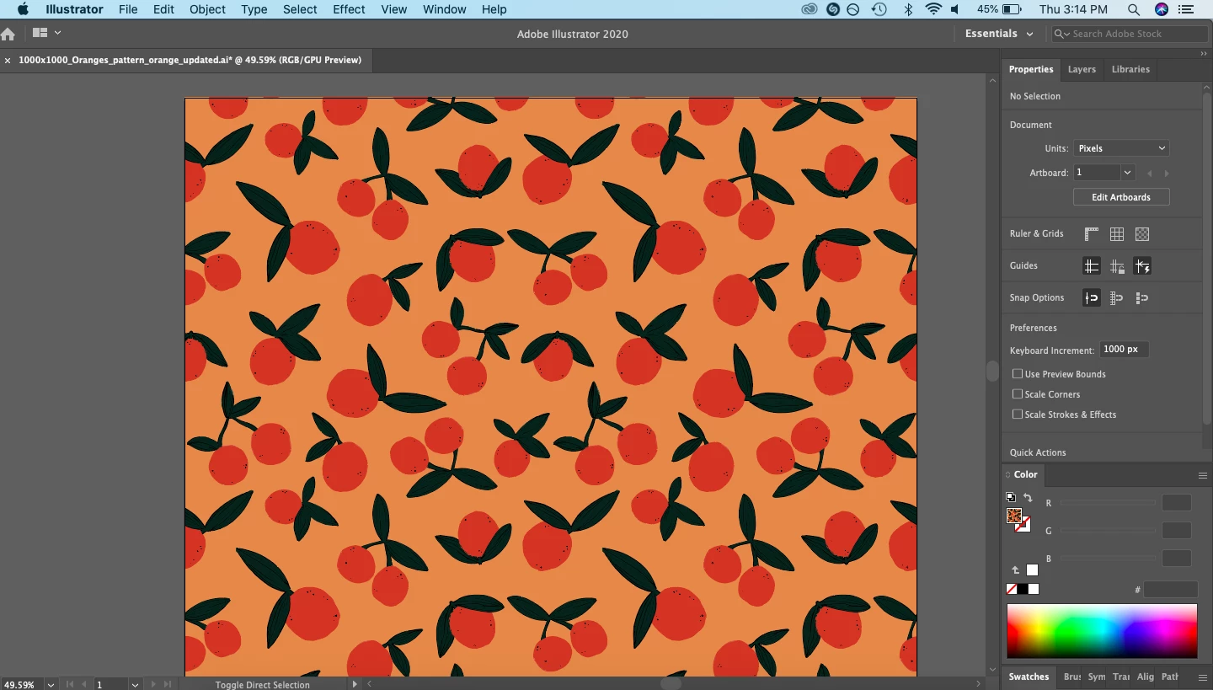This screenshot has width=1213, height=690.
Task: Open macOS Spotlight search icon
Action: coord(1134,9)
